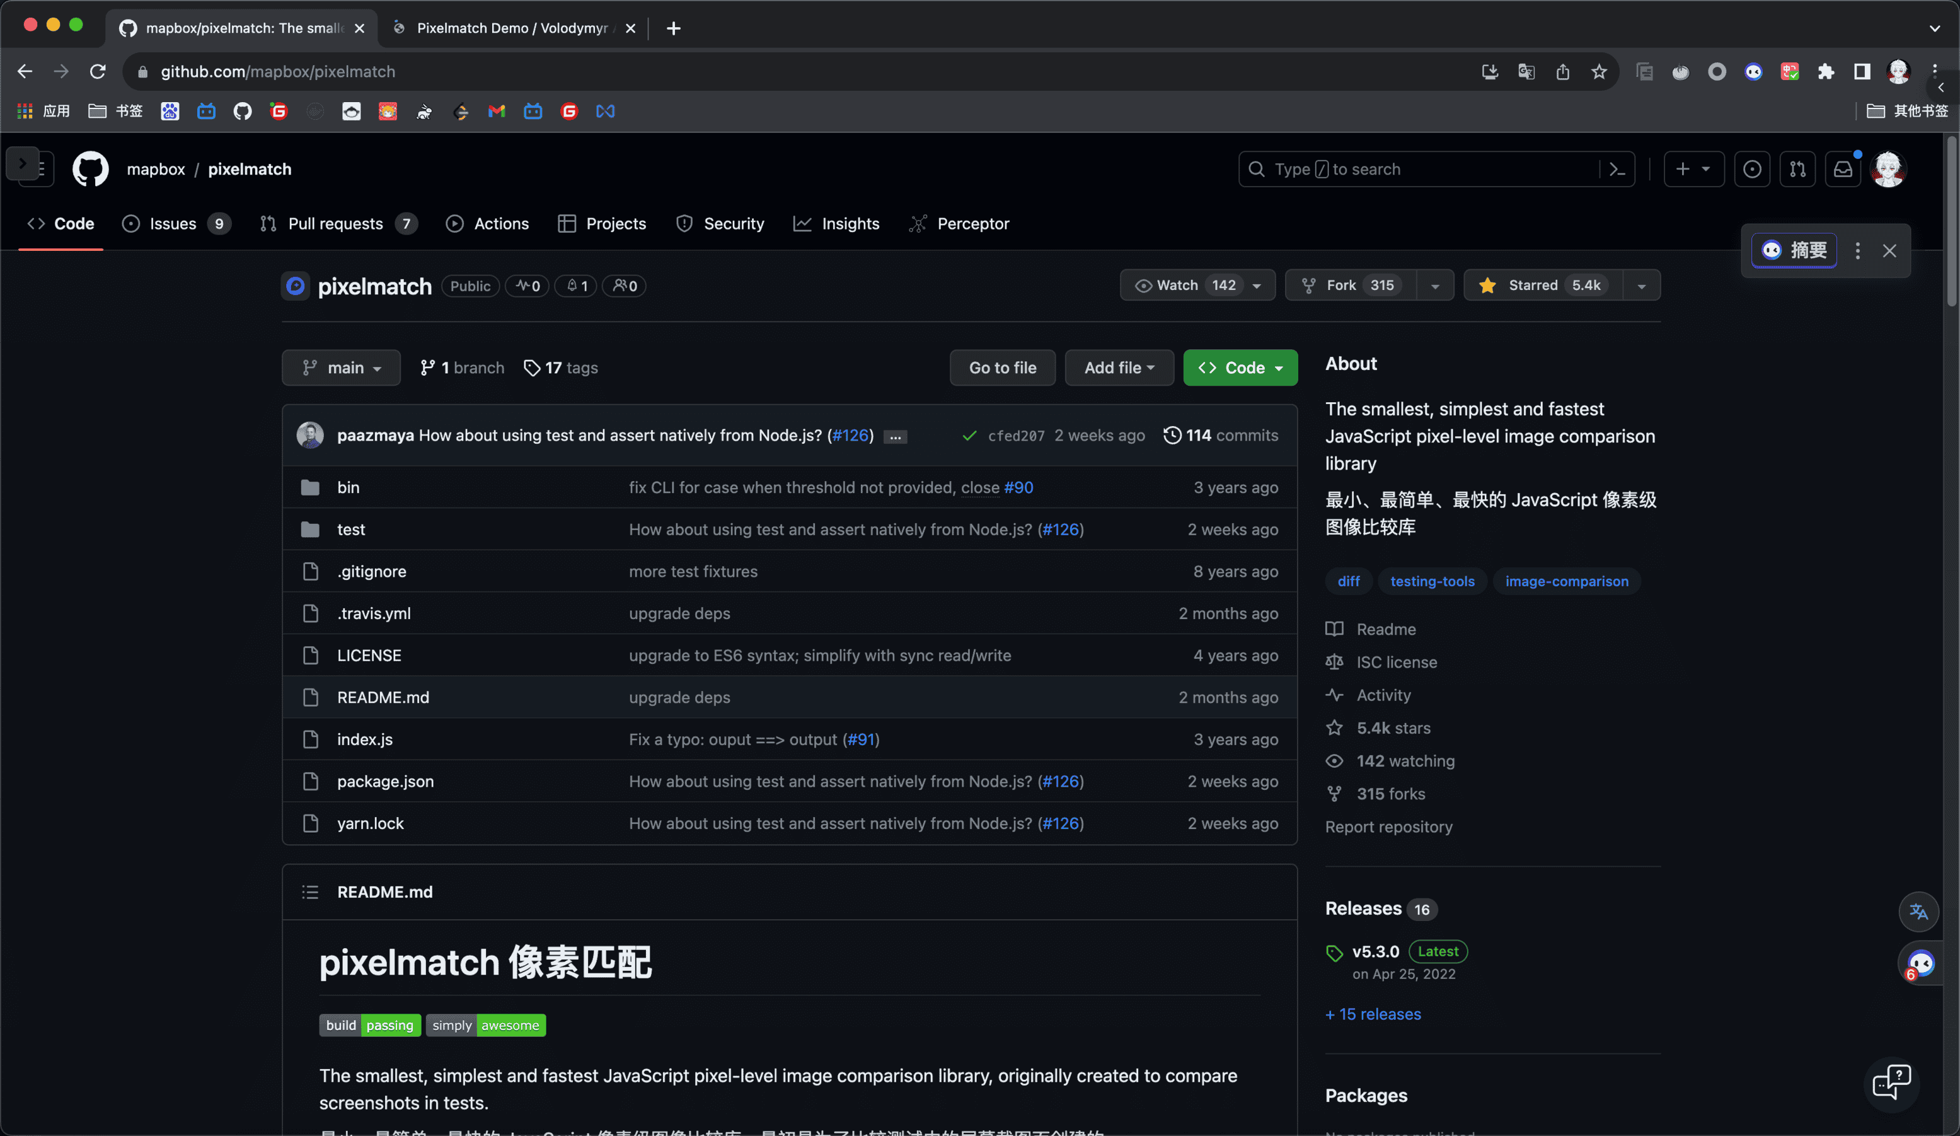1960x1136 pixels.
Task: Click the Go to file button
Action: [1002, 368]
